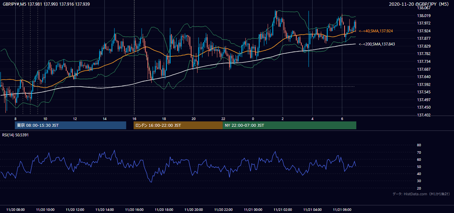Click price scale value 137.782

tap(423, 54)
